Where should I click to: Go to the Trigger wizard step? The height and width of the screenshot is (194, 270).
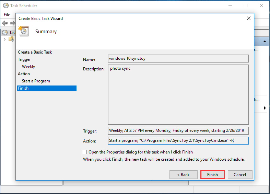point(24,59)
